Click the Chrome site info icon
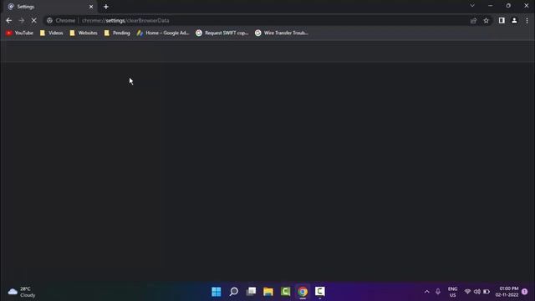 (49, 20)
